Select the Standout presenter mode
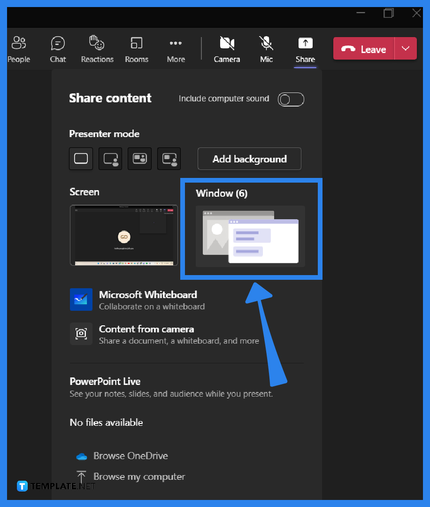This screenshot has width=430, height=507. point(110,159)
